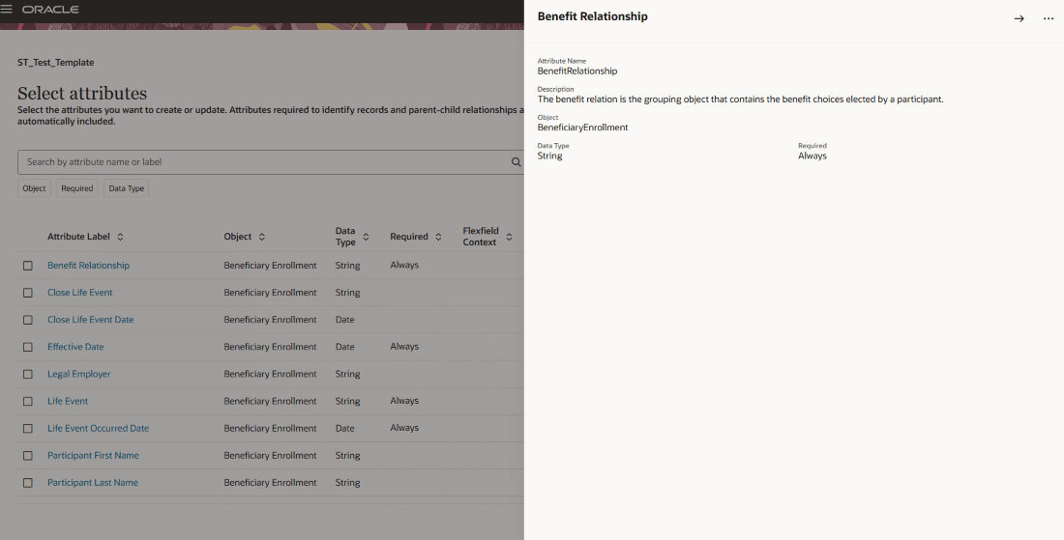Click the Always required value in panel

point(813,156)
